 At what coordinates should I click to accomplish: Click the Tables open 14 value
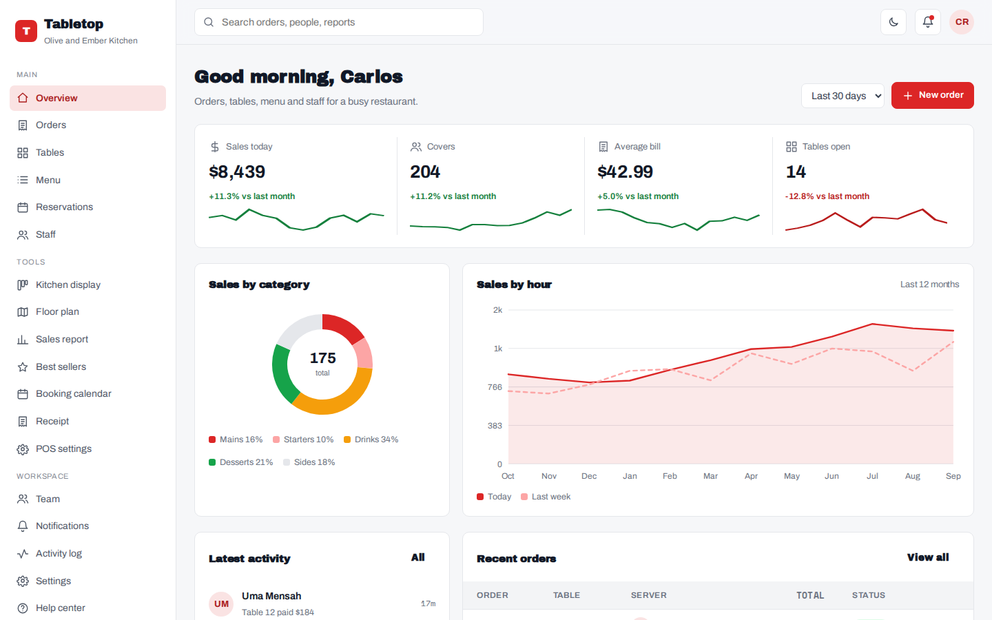[x=796, y=172]
